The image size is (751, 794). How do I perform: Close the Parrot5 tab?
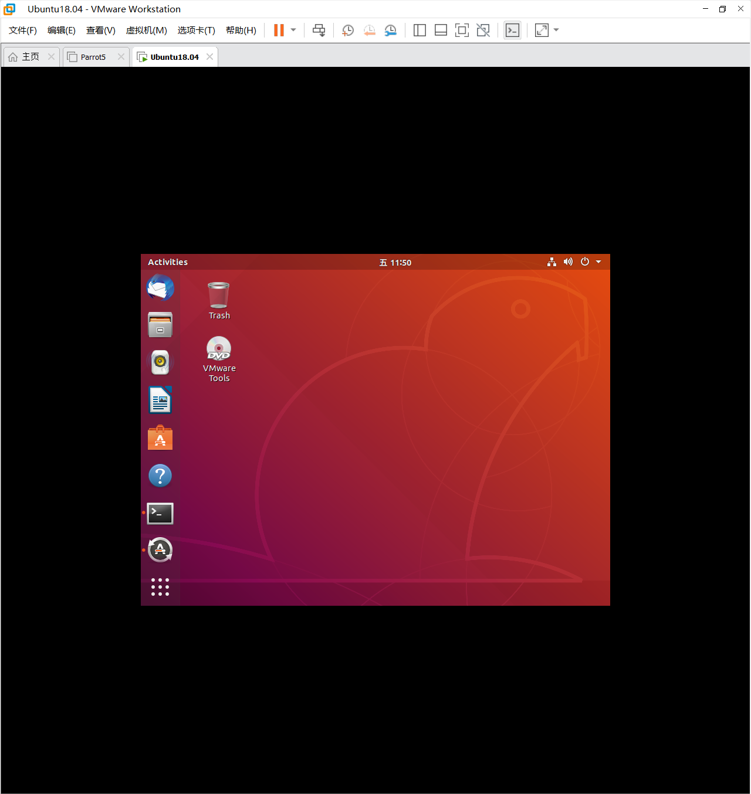tap(121, 57)
